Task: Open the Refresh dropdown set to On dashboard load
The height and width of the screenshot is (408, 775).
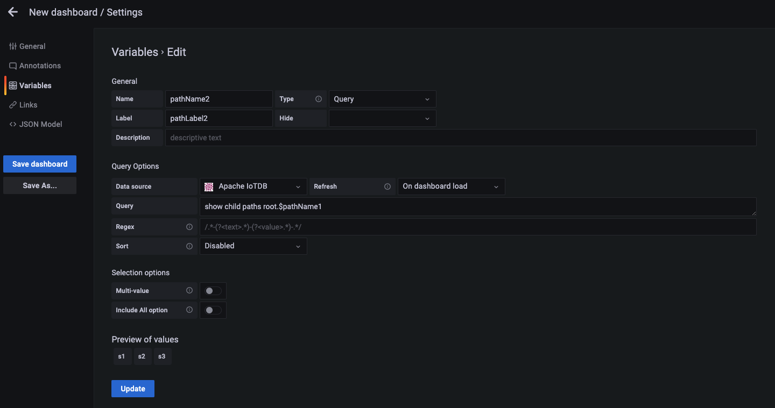Action: point(451,187)
